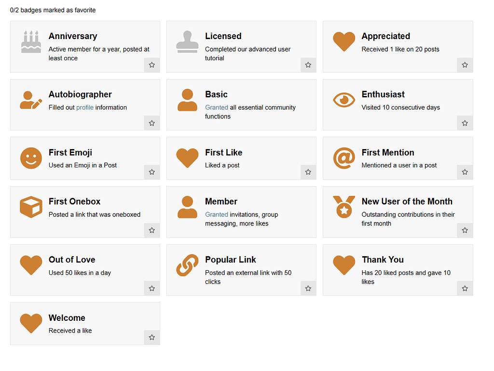Click the First Onebox cube icon
The height and width of the screenshot is (371, 494).
point(31,207)
